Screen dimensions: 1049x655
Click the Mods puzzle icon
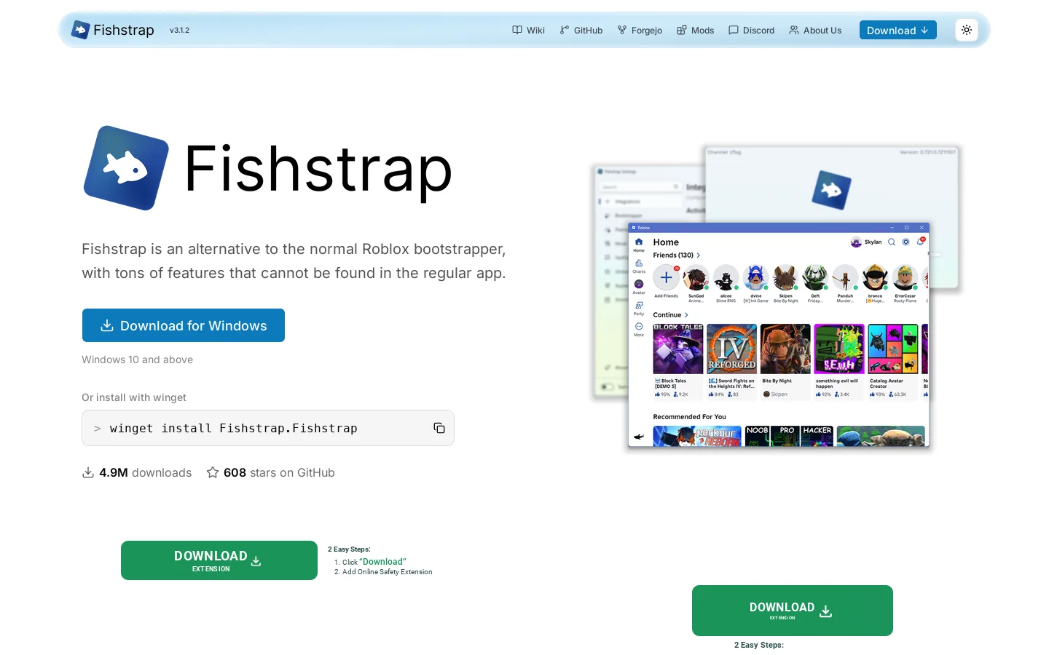pos(682,30)
